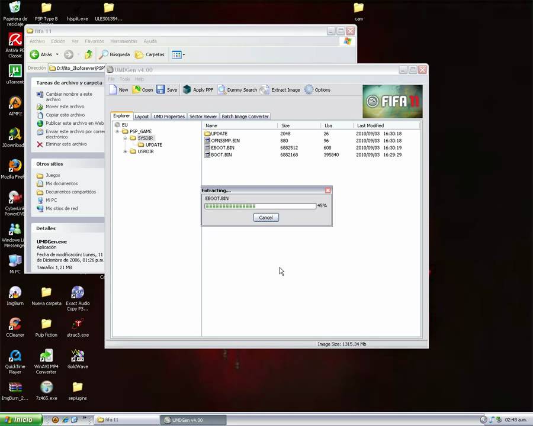Open the File menu in UMDGen

[x=111, y=79]
